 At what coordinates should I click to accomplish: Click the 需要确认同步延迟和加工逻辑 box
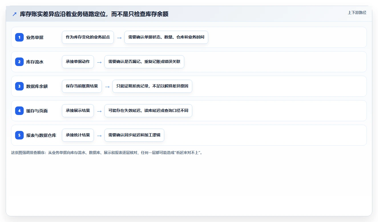pos(134,135)
